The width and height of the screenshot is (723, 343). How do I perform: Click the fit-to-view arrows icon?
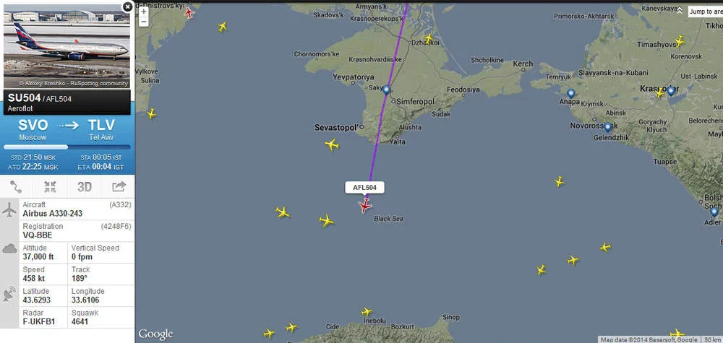coord(51,186)
